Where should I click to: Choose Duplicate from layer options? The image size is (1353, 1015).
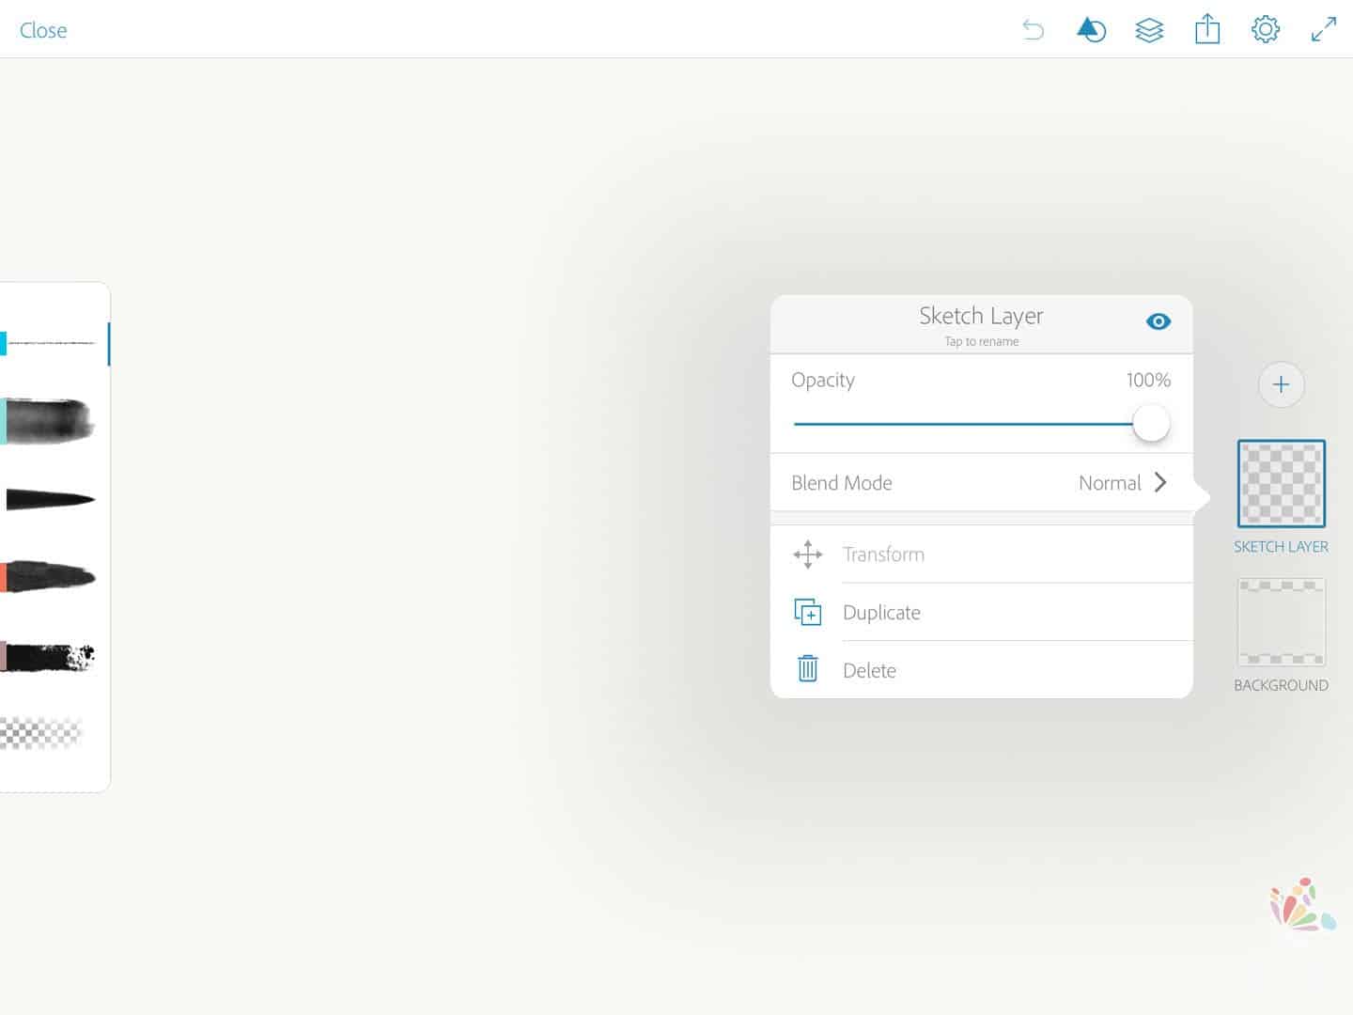coord(881,613)
